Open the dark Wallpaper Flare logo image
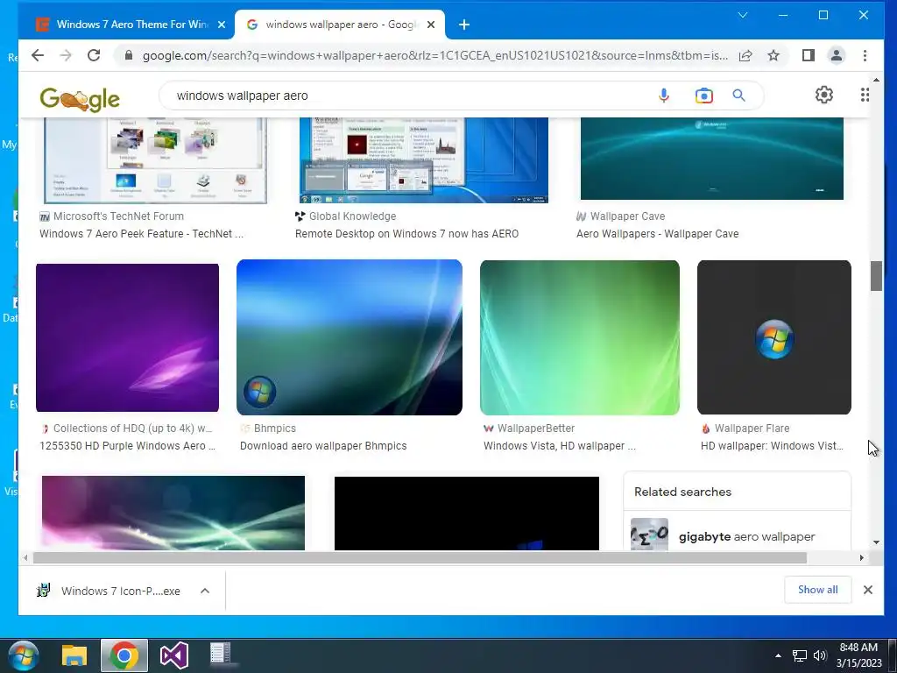 click(x=774, y=337)
